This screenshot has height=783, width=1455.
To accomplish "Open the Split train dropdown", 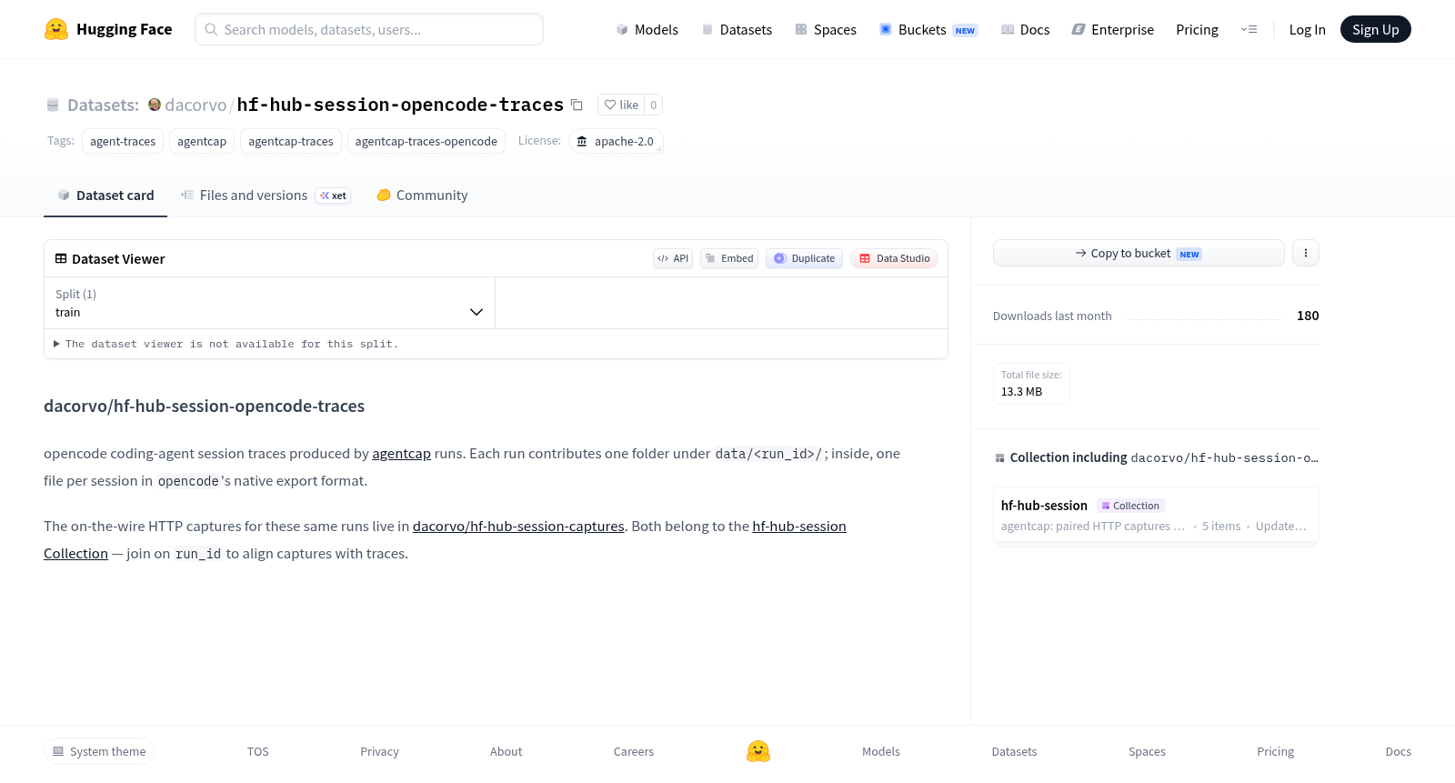I will click(x=269, y=303).
